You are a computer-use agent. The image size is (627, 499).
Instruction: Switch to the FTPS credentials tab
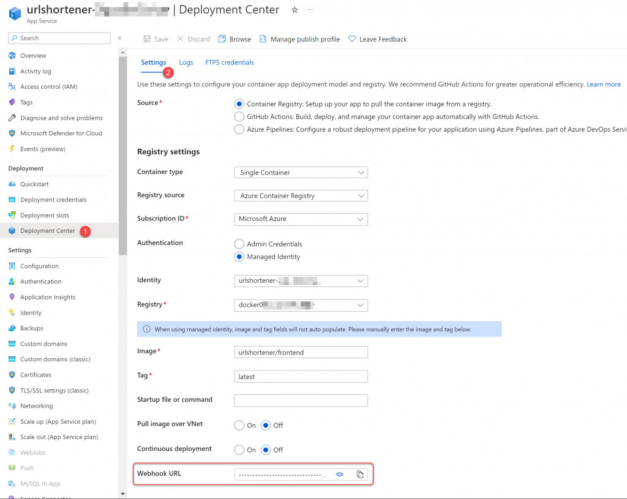coord(229,62)
